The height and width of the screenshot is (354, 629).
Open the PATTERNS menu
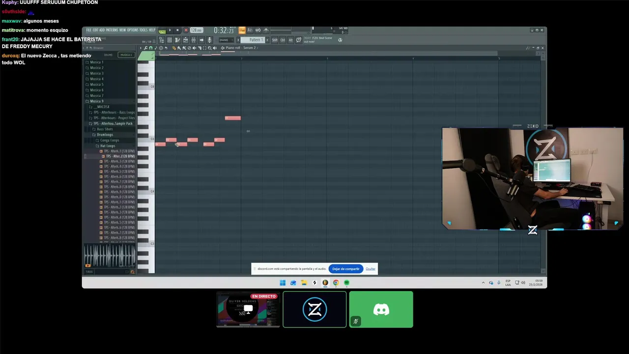coord(112,30)
